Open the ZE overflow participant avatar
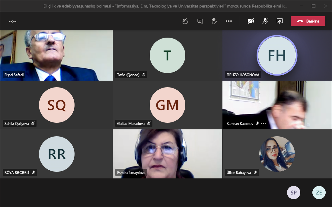The image size is (332, 207). click(x=319, y=193)
